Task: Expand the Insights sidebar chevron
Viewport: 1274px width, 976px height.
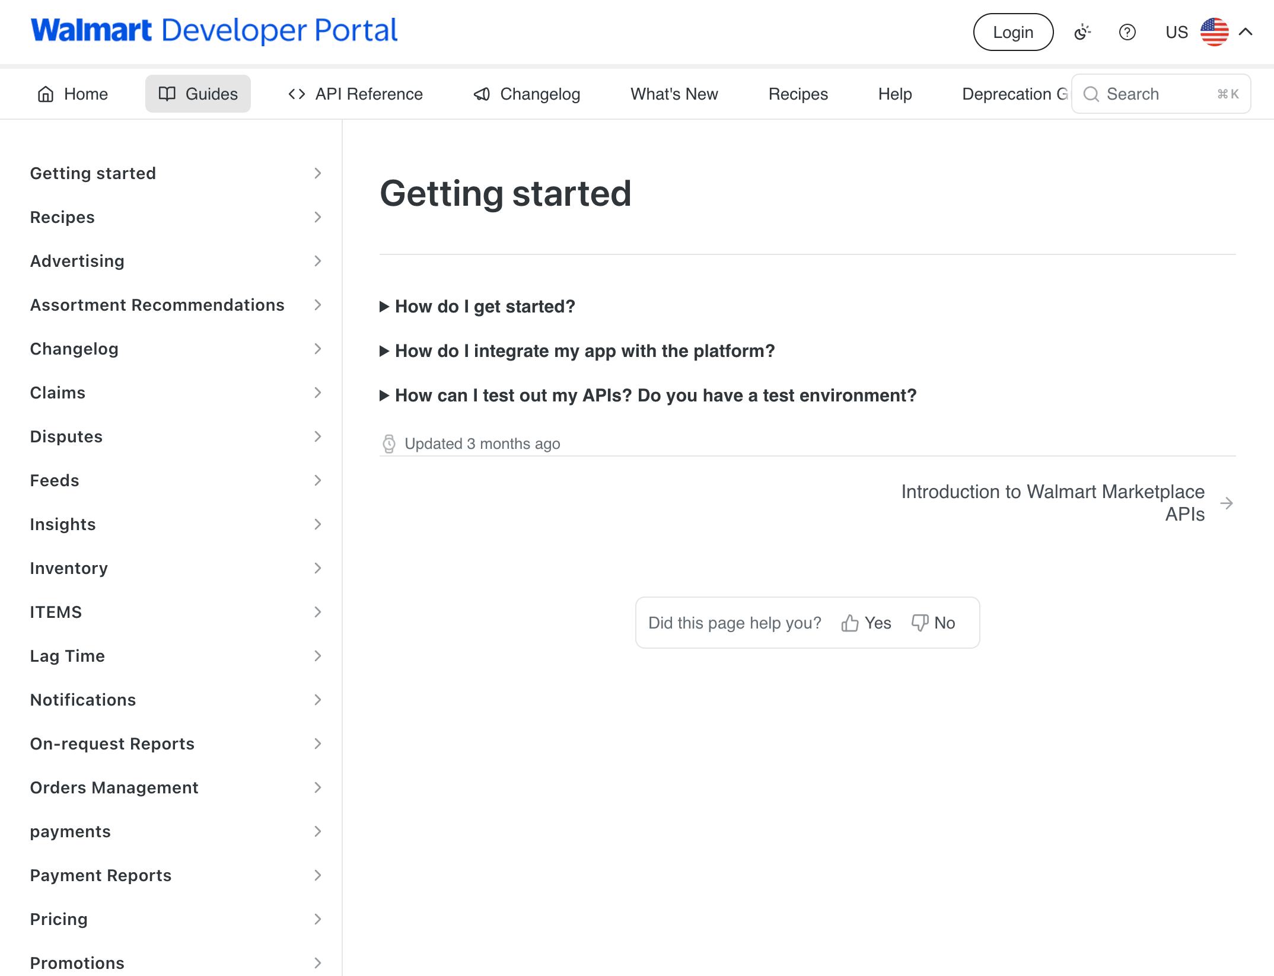Action: click(318, 524)
